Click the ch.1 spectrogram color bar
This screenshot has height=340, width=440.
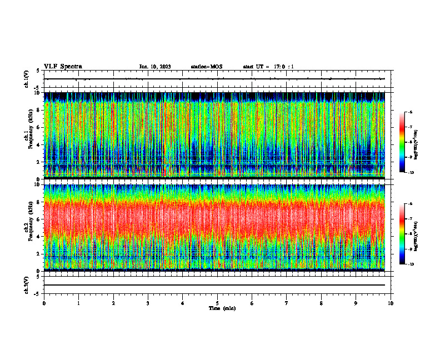click(402, 142)
